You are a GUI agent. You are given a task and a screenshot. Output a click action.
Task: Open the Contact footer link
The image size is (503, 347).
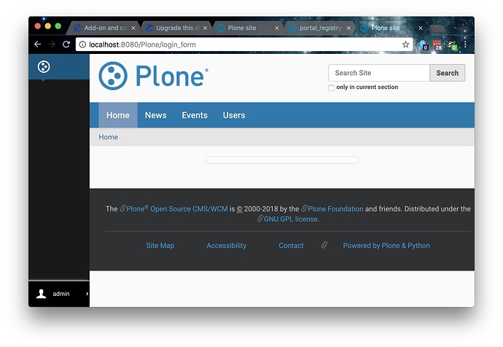(x=291, y=246)
